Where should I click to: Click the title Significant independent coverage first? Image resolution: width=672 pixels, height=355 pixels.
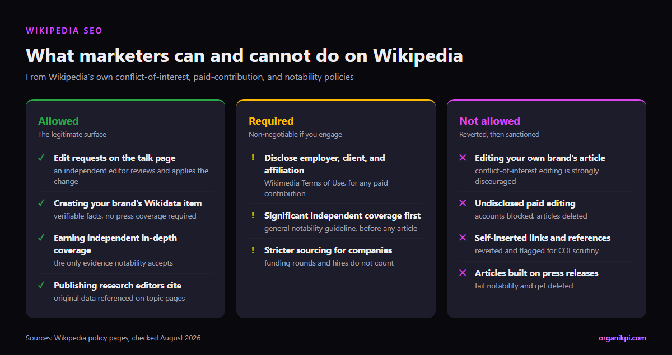click(342, 216)
